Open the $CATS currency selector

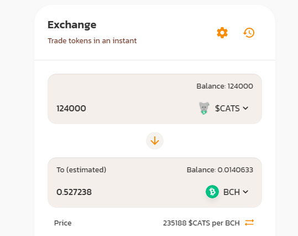tap(223, 108)
